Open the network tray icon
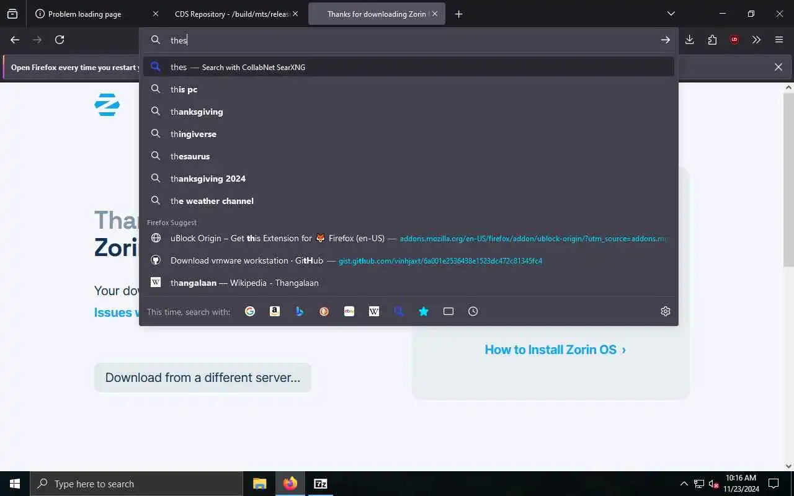The image size is (794, 496). 699,484
